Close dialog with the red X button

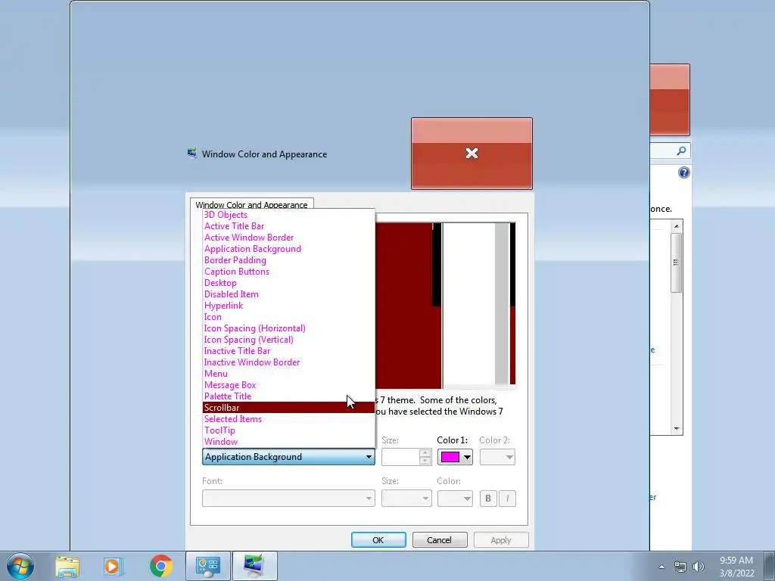tap(472, 154)
